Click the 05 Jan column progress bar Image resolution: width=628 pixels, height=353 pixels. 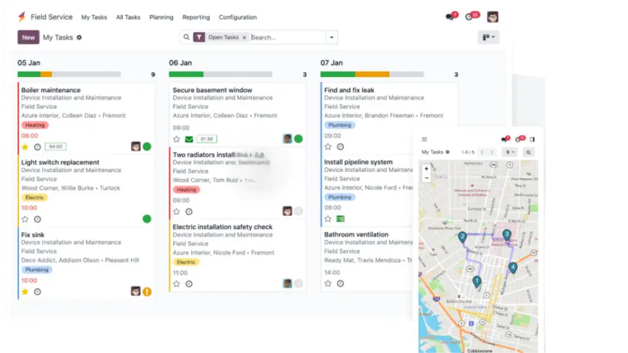click(68, 74)
